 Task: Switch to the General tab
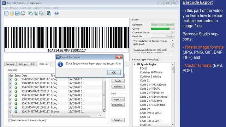coord(10,64)
